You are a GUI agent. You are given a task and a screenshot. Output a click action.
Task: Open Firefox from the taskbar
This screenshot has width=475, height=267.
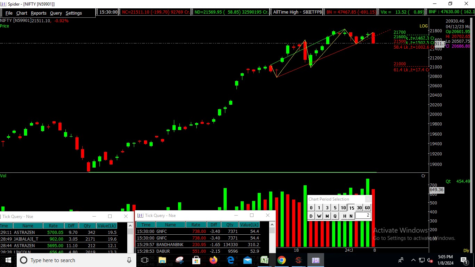(x=213, y=260)
